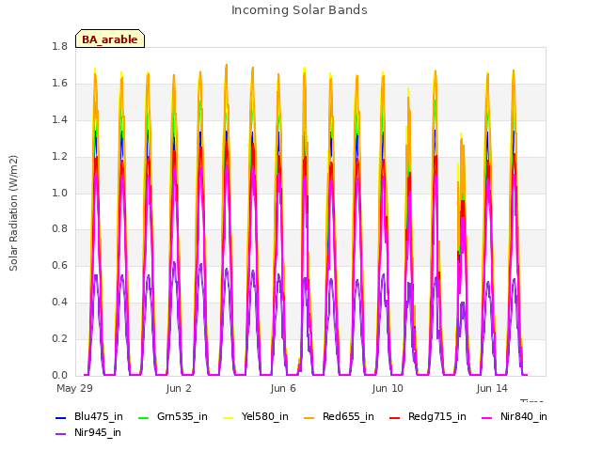Click the green Grn535_in legend swatch
Image resolution: width=602 pixels, height=451 pixels.
(x=143, y=417)
